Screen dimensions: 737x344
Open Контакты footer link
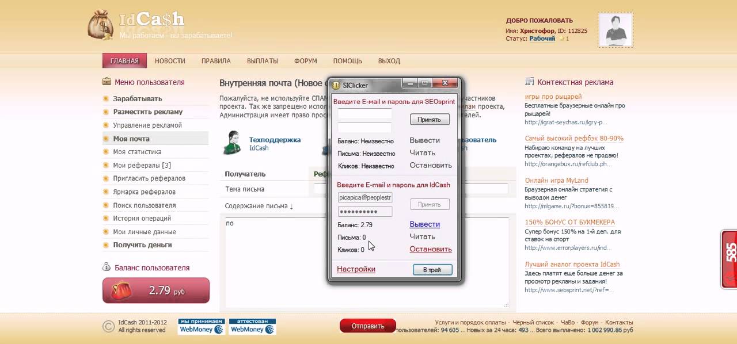pyautogui.click(x=619, y=322)
